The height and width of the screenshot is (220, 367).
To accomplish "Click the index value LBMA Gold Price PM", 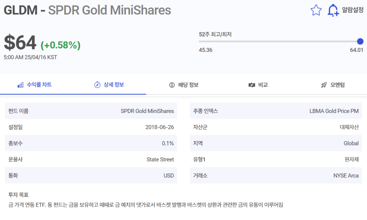I will pos(334,111).
